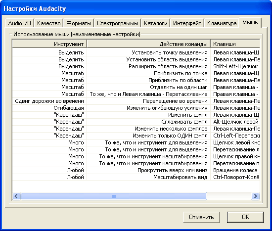The image size is (272, 231).
Task: Select row 'Расширить область выделения'
Action: coord(136,66)
